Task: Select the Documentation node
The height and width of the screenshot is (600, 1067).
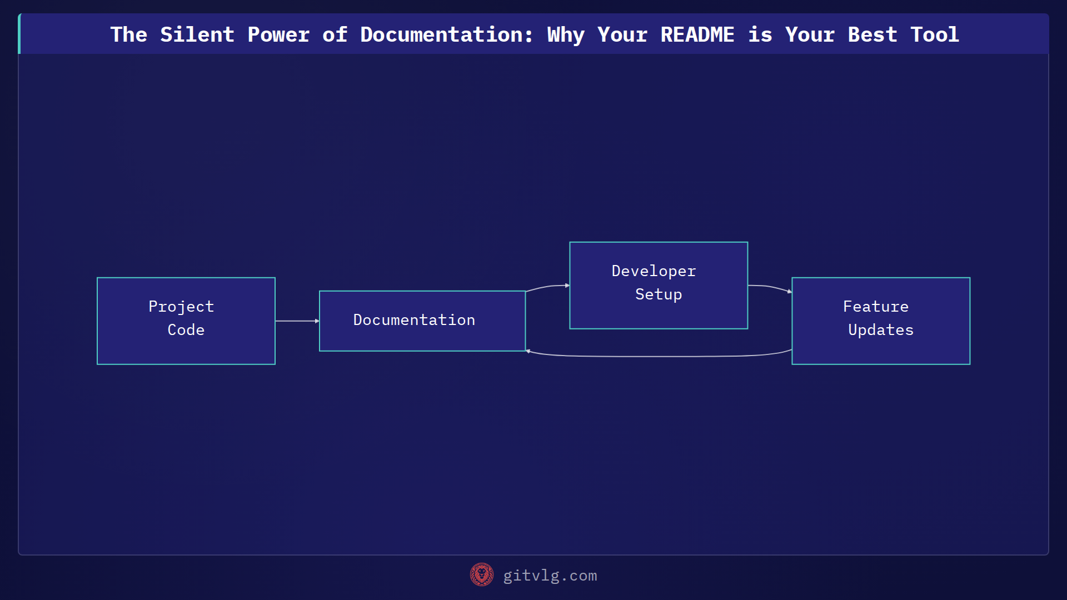Action: [x=422, y=321]
